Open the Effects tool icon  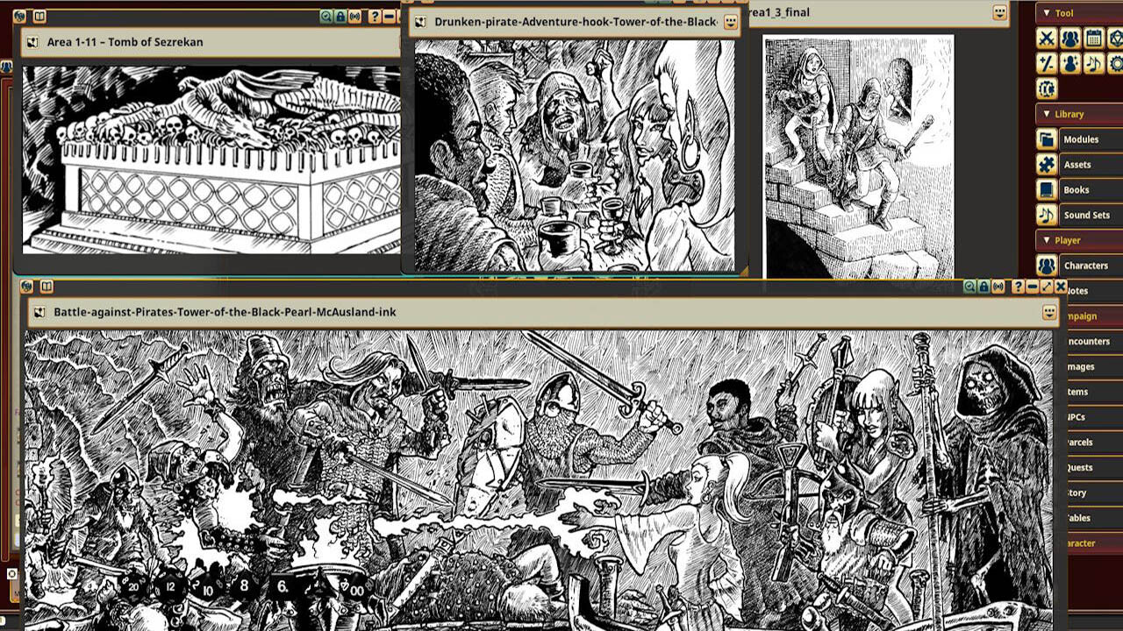click(1070, 64)
